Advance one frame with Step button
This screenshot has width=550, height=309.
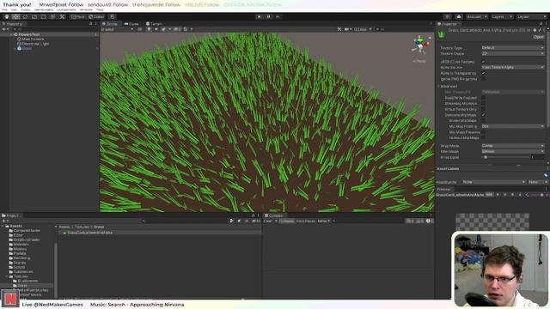[x=278, y=16]
